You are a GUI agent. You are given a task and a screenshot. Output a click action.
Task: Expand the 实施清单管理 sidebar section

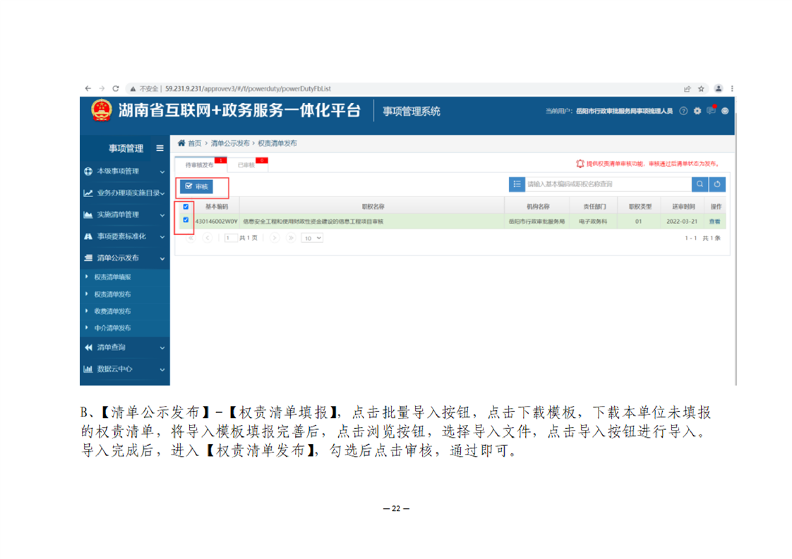click(124, 215)
